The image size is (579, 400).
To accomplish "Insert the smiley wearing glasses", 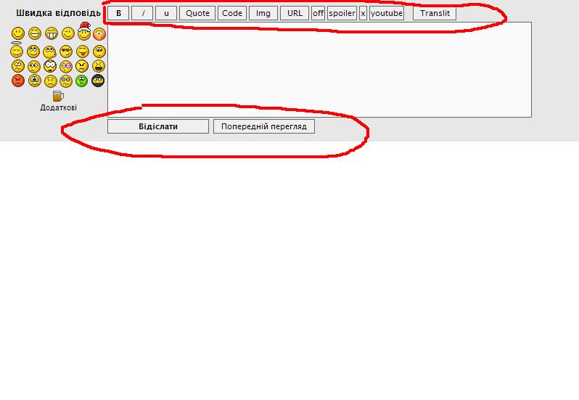I will click(66, 52).
